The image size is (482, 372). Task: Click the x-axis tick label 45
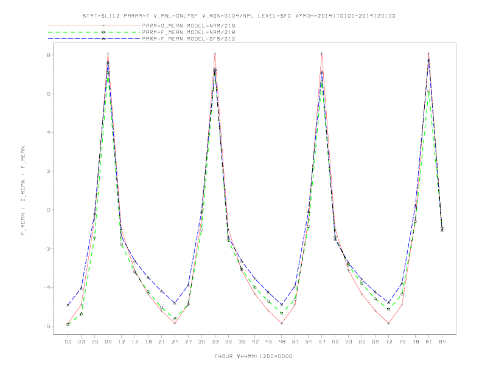click(268, 342)
